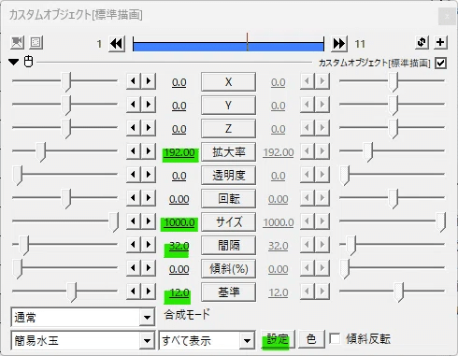Increase X value with right arrow

pyautogui.click(x=149, y=81)
